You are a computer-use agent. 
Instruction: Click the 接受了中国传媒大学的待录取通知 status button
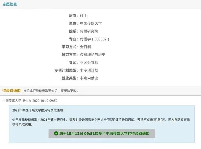coord(102,133)
